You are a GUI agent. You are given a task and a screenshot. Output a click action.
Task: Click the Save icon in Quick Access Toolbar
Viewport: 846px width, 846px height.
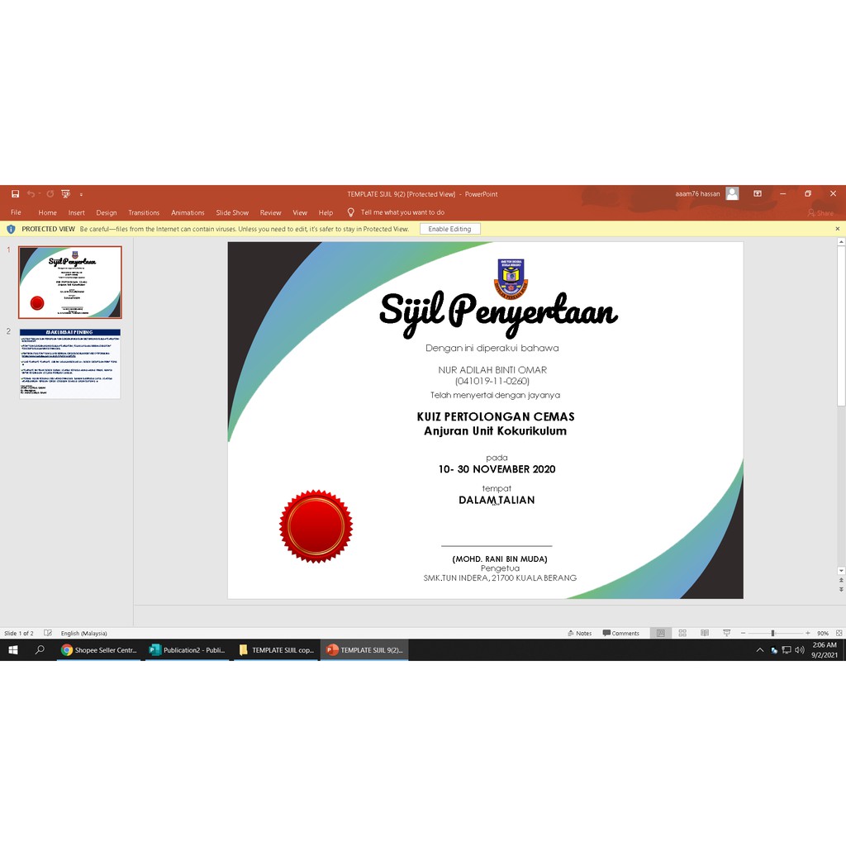tap(15, 193)
